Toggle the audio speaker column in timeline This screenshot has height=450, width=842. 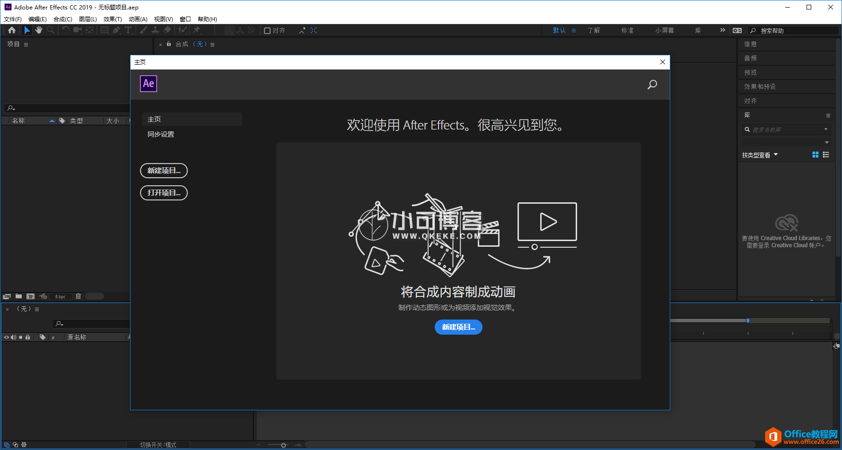[13, 337]
